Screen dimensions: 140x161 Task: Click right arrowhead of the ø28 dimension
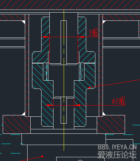(78, 105)
